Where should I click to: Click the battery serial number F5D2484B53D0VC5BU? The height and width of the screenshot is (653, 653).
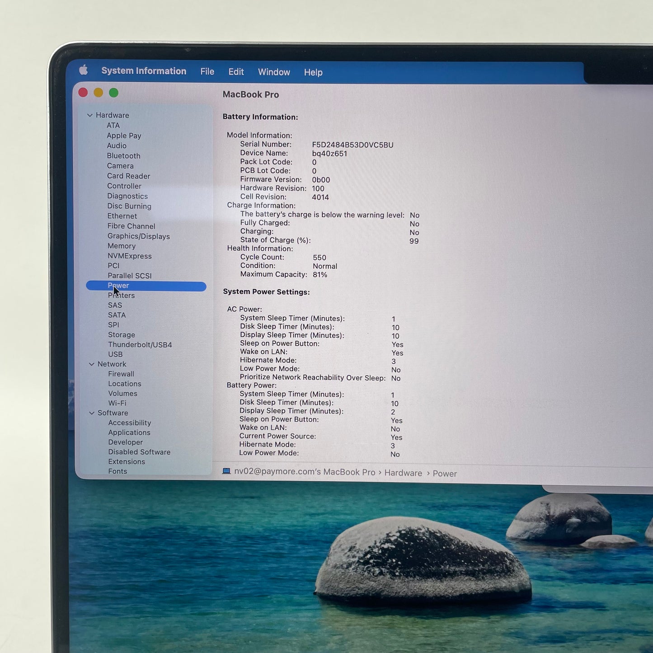352,145
